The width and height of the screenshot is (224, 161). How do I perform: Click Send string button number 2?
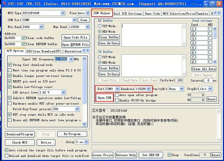tap(193, 34)
